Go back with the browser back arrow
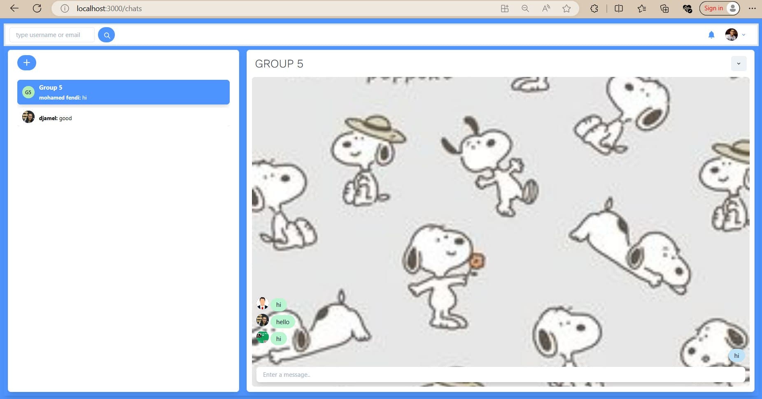Screen dimensions: 762x399 (x=14, y=8)
